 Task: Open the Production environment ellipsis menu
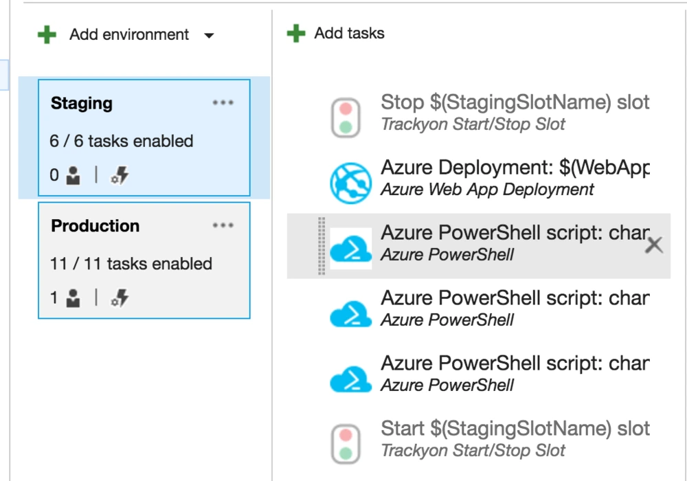click(x=223, y=224)
